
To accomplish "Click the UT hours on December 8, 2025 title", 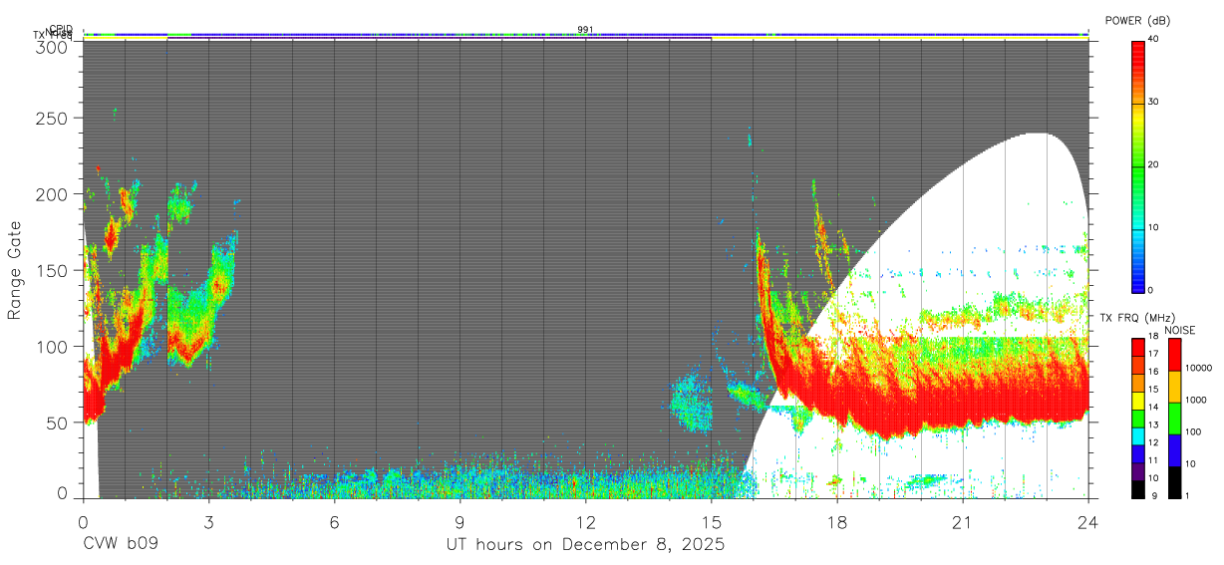I will pos(585,545).
